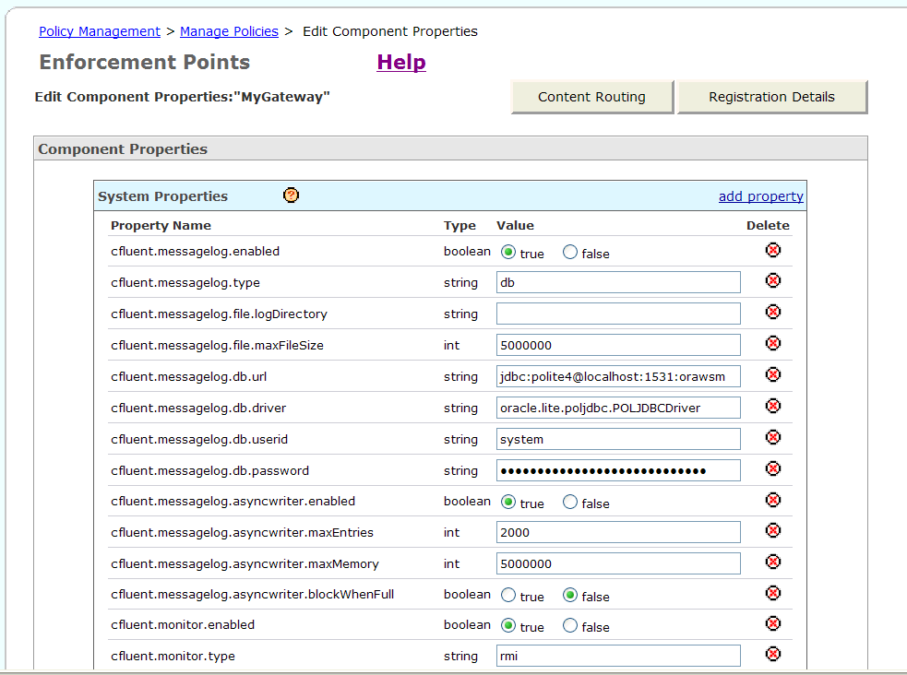Click the Registration Details button

point(772,97)
